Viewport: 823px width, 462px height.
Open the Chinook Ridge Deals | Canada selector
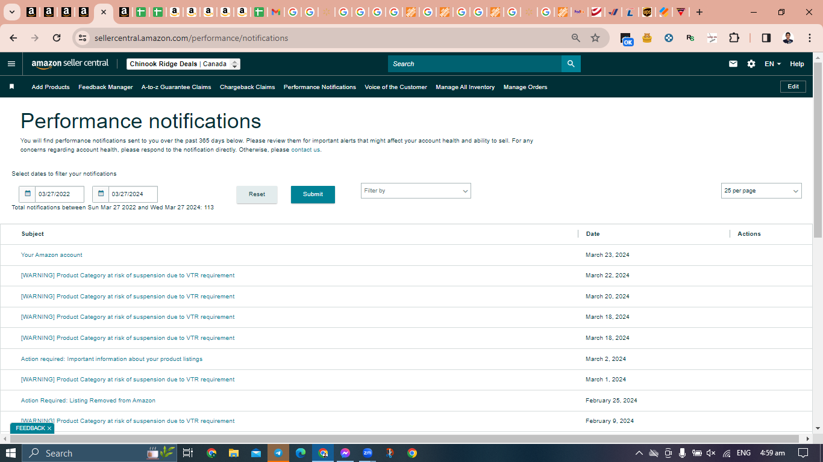183,64
